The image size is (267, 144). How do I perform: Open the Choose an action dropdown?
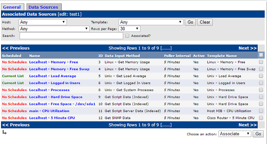pyautogui.click(x=235, y=134)
